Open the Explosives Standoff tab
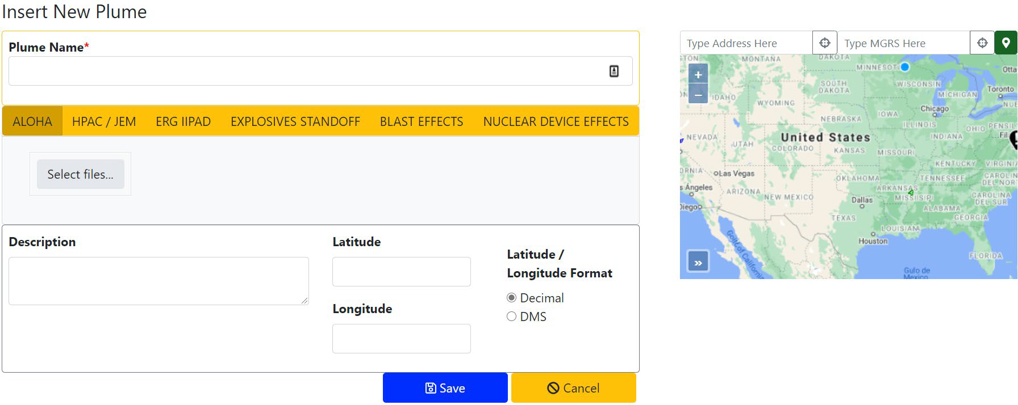The image size is (1018, 405). point(295,121)
